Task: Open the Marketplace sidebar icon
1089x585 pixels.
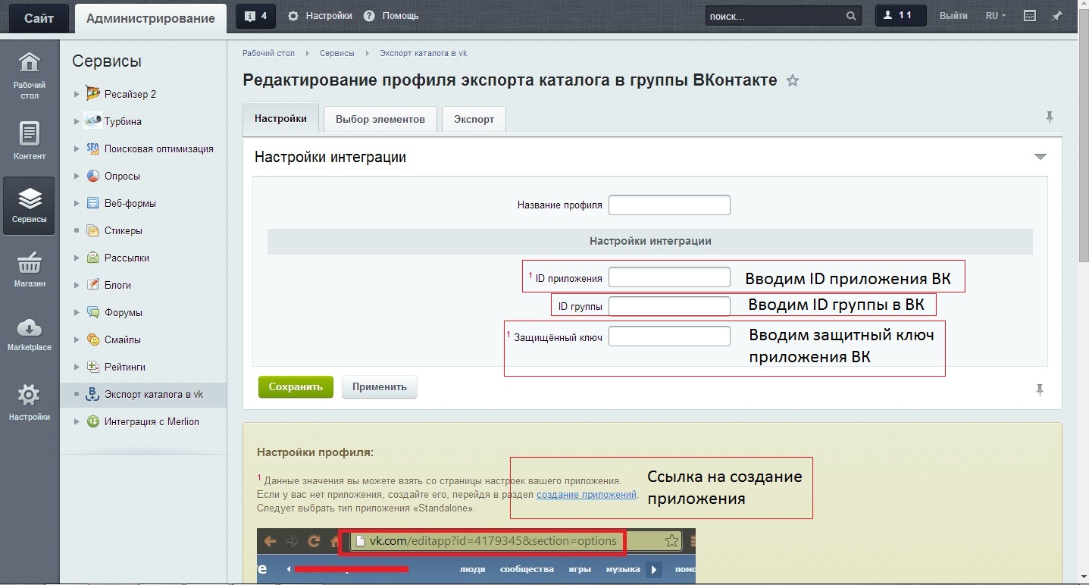Action: pyautogui.click(x=29, y=333)
